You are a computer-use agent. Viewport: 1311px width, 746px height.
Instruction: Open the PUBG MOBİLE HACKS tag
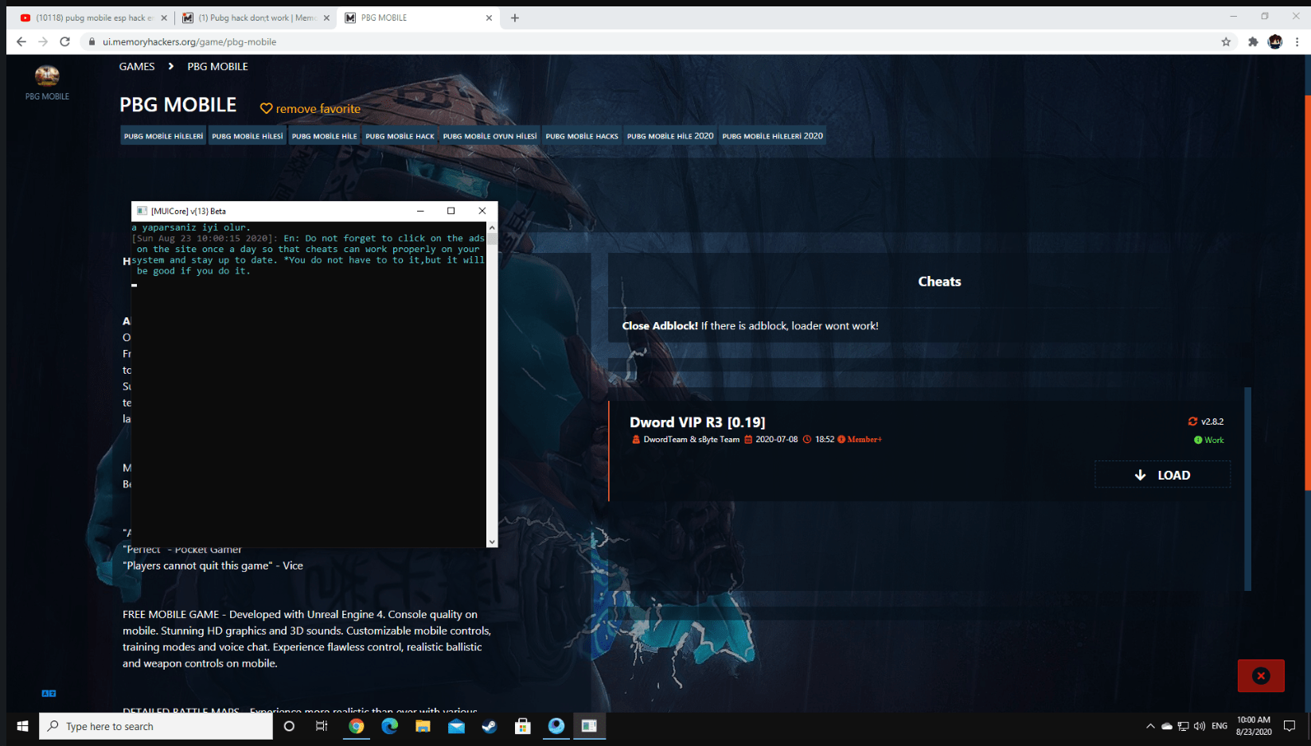click(x=582, y=136)
